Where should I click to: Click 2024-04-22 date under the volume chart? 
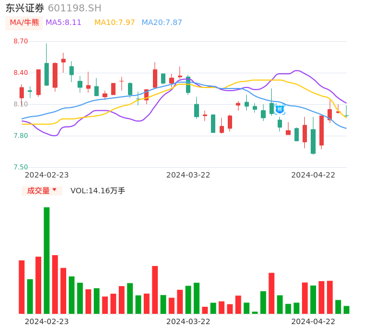click(313, 321)
